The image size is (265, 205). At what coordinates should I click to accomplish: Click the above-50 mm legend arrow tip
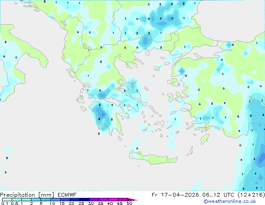[132, 200]
